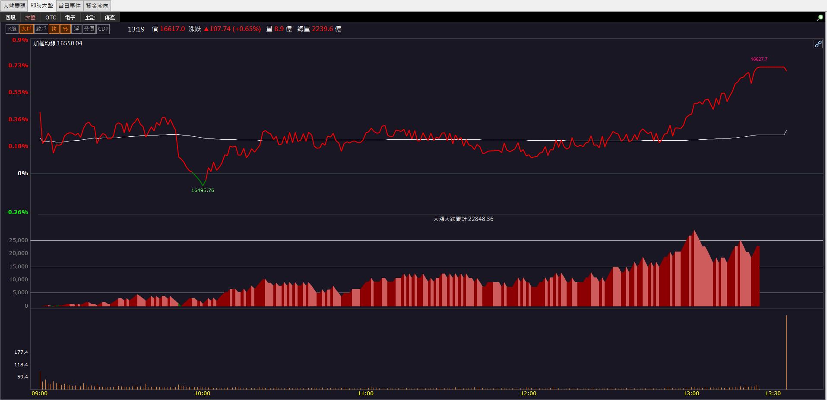Toggle the % percentage axis button

65,29
